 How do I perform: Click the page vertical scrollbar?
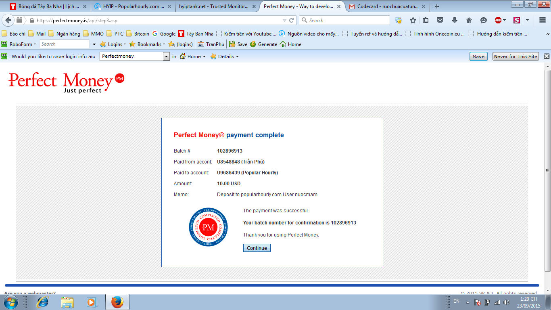(x=547, y=170)
